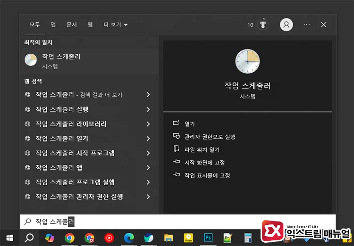Click file icon beside 파일 위치 열기
The image size is (354, 246).
coord(176,149)
